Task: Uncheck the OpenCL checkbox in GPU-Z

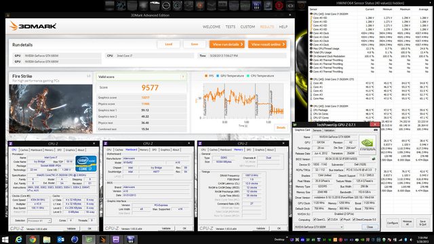Action: click(315, 220)
